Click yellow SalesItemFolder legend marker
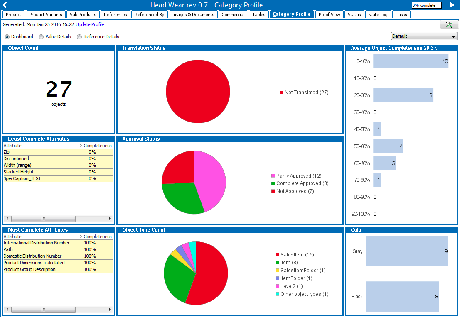460x317 pixels. click(x=277, y=271)
